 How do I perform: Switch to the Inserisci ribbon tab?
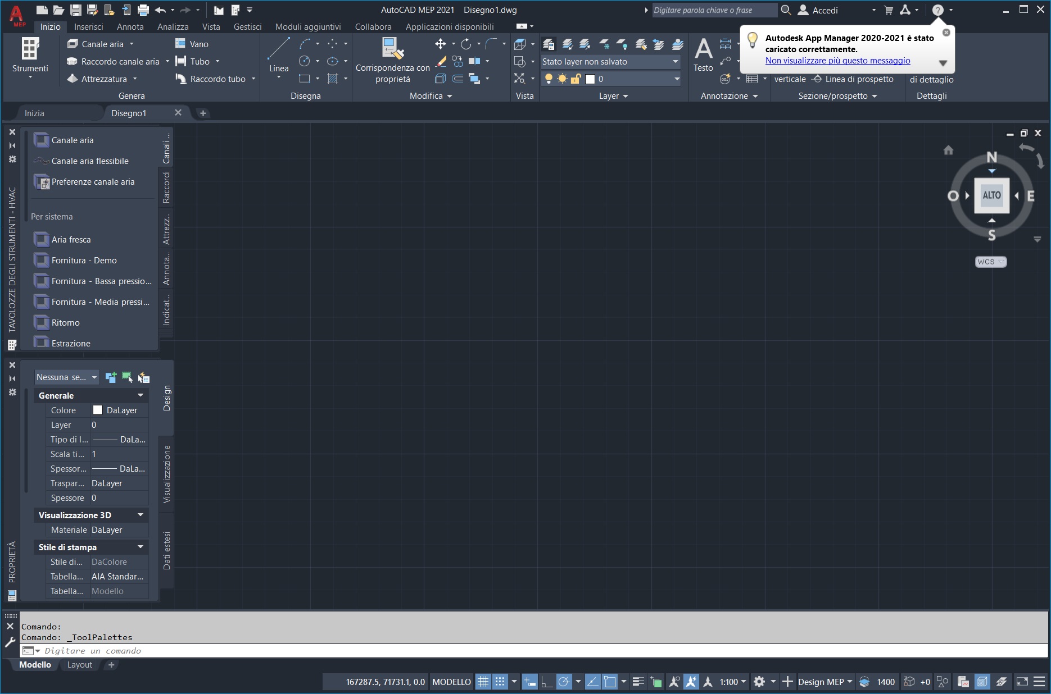click(89, 26)
